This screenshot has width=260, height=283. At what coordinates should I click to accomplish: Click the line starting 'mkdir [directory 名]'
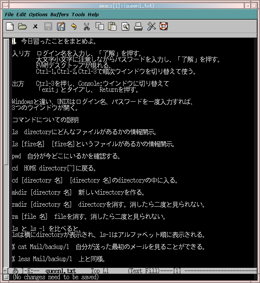78,192
